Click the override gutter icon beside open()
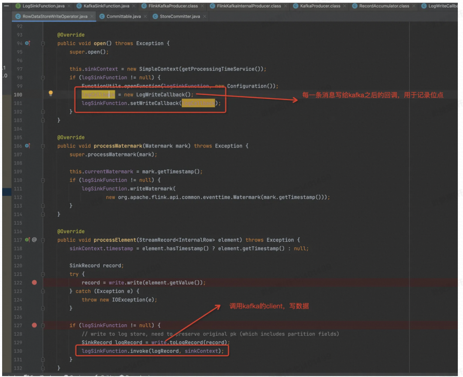Screen dimensions: 463x377 pos(27,43)
